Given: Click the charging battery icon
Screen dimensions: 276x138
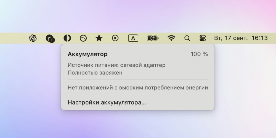Looking at the screenshot, I should tap(153, 38).
